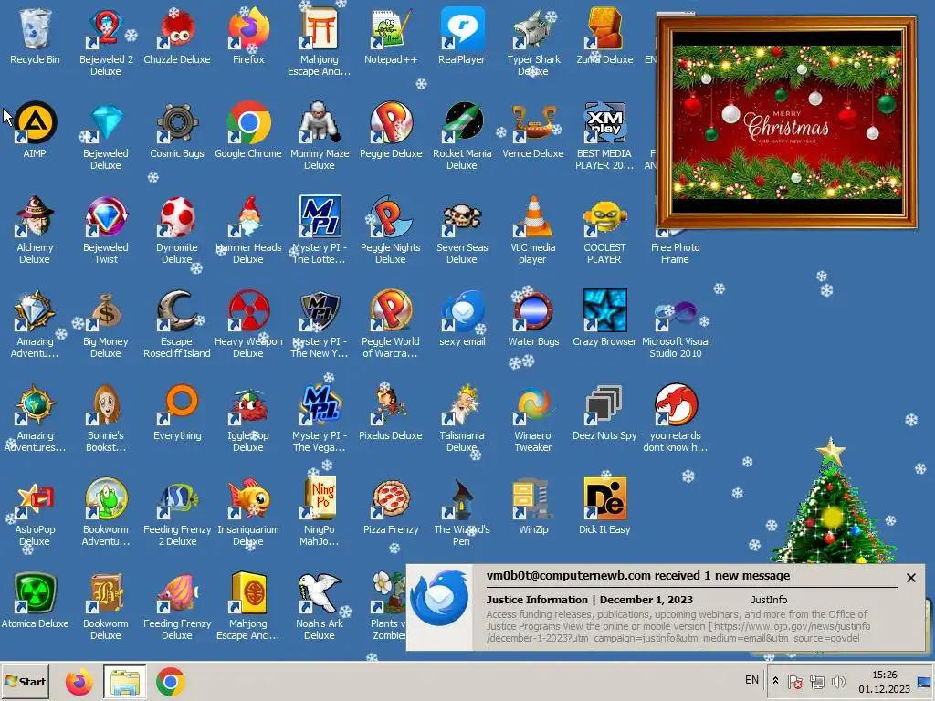Image resolution: width=935 pixels, height=701 pixels.
Task: Select the Bejeweled 2 Deluxe shortcut
Action: coord(106,40)
